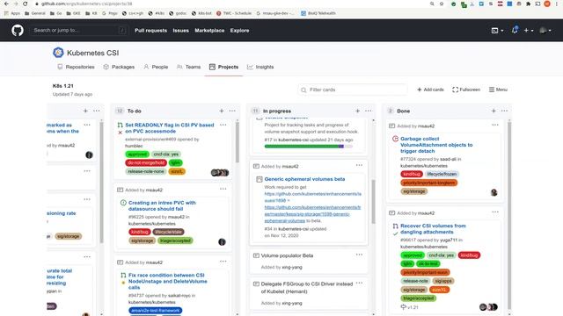563x316 pixels.
Task: Click the kind/bug label on Garbage collect card
Action: tap(412, 174)
